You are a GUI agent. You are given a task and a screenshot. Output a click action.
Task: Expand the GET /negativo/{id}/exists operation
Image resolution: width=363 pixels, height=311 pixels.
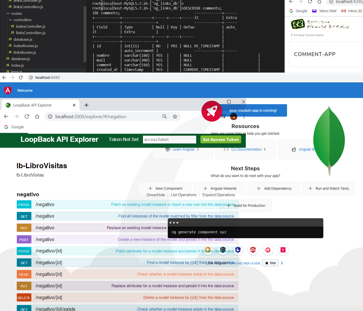coord(127,308)
